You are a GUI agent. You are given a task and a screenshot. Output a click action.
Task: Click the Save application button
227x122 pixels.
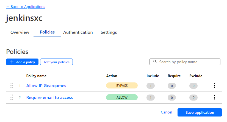pos(200,112)
